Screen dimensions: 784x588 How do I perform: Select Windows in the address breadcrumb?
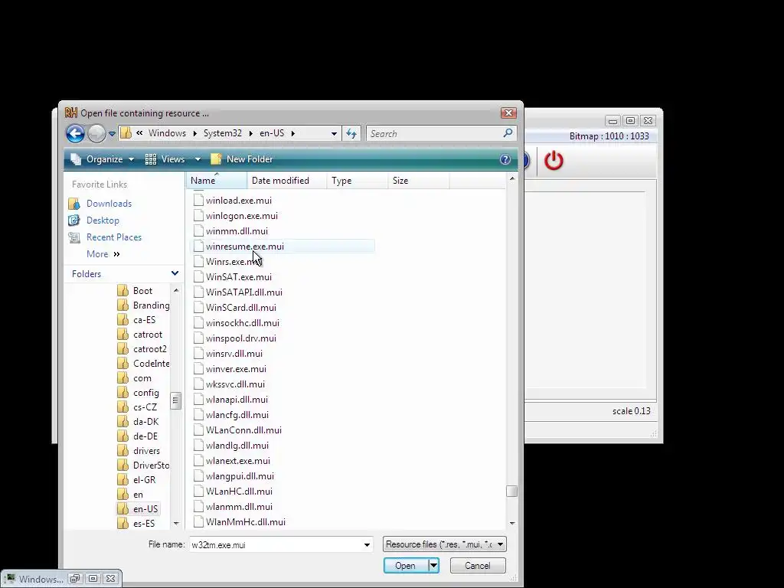167,133
